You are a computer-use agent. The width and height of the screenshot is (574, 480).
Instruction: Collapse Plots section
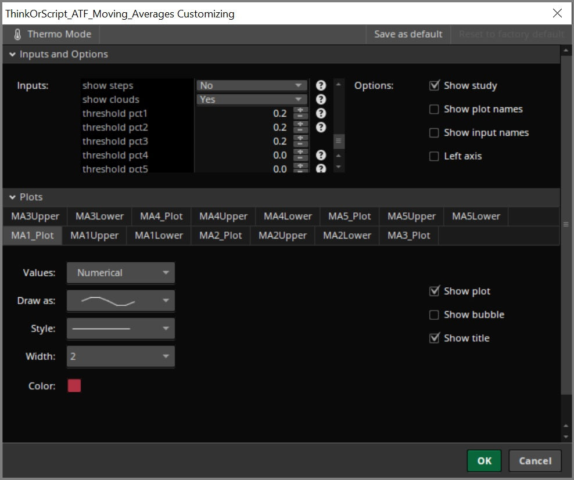click(x=12, y=197)
